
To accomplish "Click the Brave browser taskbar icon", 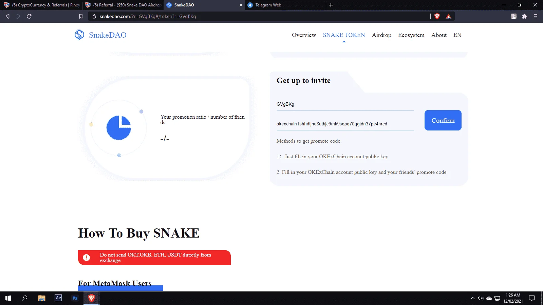I will [92, 298].
